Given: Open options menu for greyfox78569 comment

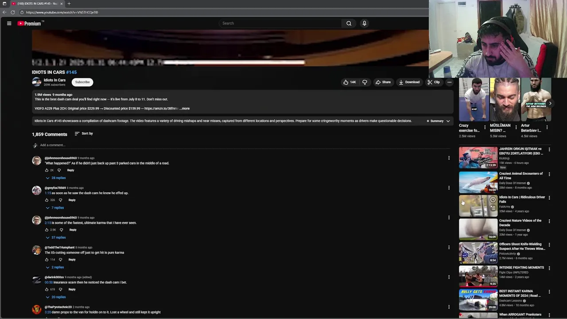Looking at the screenshot, I should pos(449,188).
